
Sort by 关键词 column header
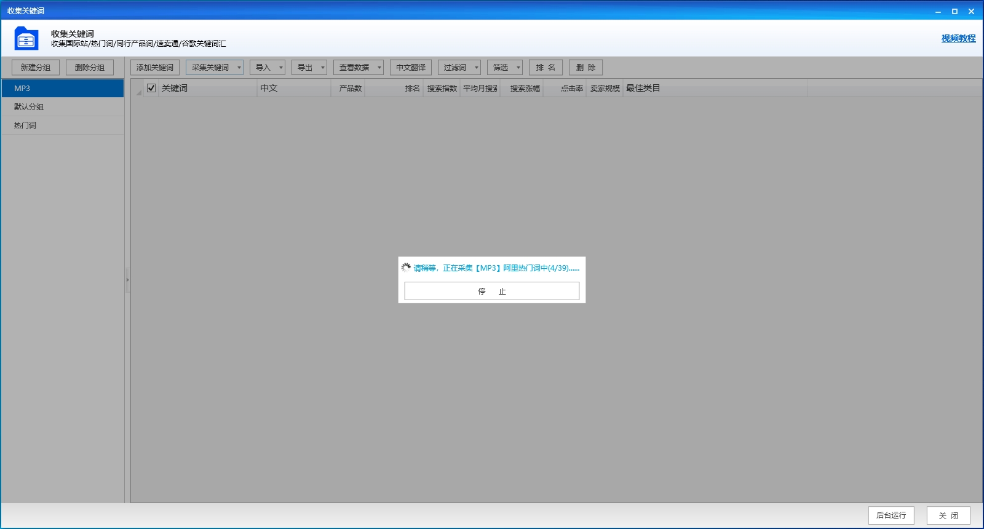coord(208,88)
